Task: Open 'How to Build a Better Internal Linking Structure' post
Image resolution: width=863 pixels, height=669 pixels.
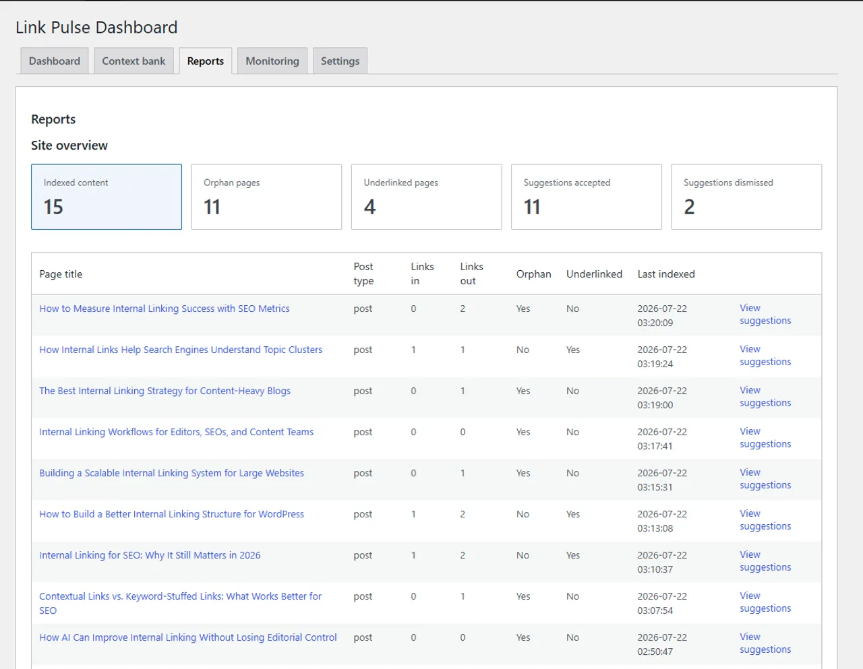Action: [171, 514]
